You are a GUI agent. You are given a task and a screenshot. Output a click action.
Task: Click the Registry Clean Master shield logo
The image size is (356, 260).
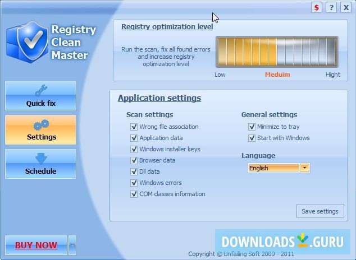[x=29, y=42]
